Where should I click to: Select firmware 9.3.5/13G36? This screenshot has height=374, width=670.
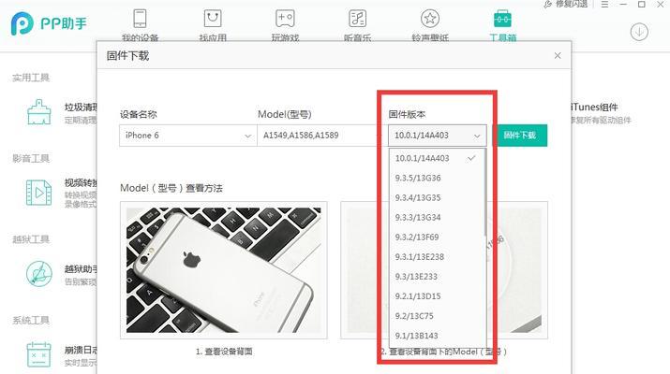tap(437, 178)
